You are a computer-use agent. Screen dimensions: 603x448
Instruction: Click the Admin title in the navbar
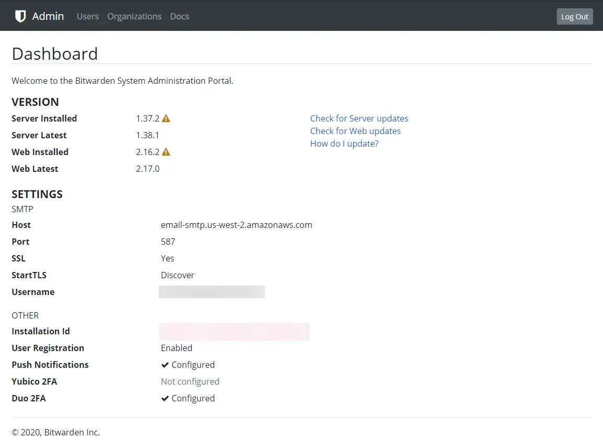(48, 16)
